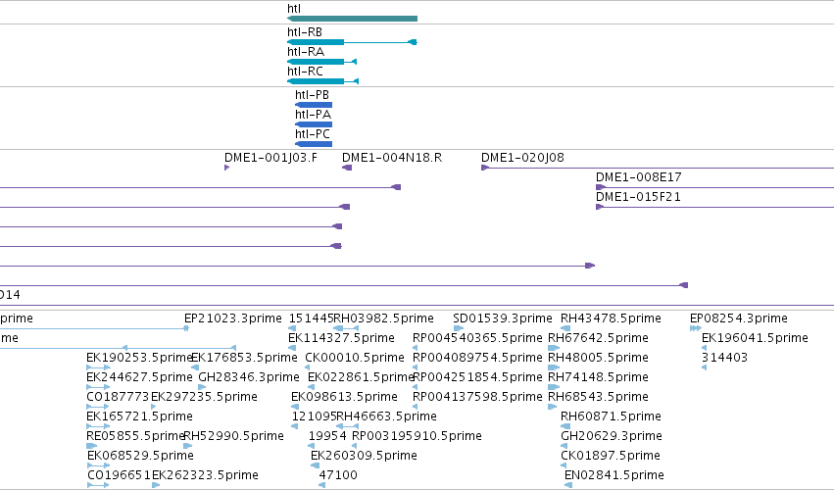The width and height of the screenshot is (834, 490).
Task: Select the RP003195910.5prime label
Action: click(x=417, y=437)
